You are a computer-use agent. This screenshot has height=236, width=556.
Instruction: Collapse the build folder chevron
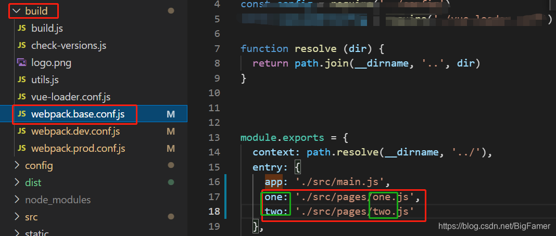tap(16, 11)
